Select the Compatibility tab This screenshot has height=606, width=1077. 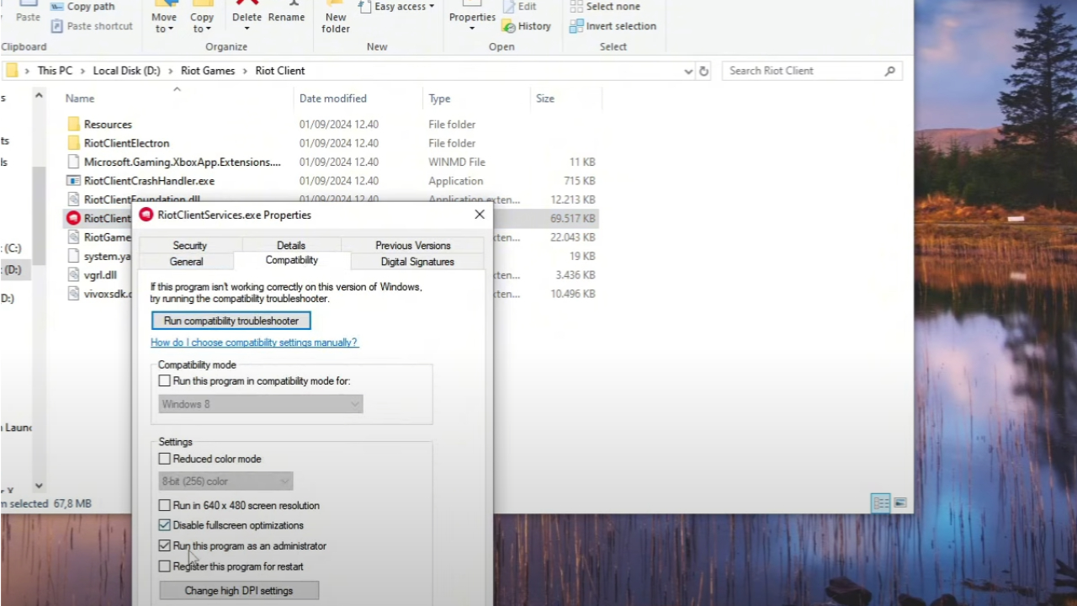click(292, 260)
